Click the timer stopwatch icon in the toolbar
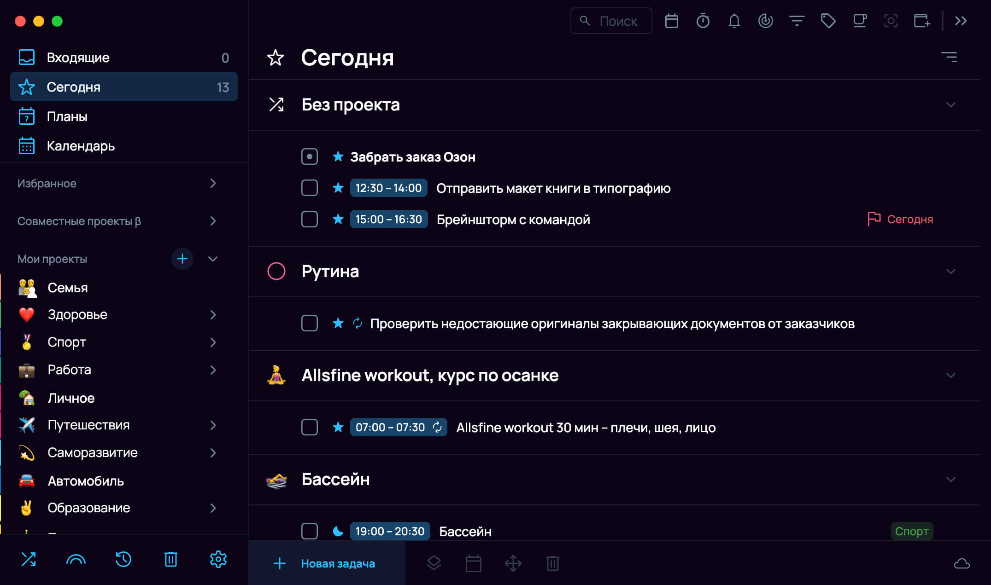This screenshot has height=585, width=991. (703, 21)
